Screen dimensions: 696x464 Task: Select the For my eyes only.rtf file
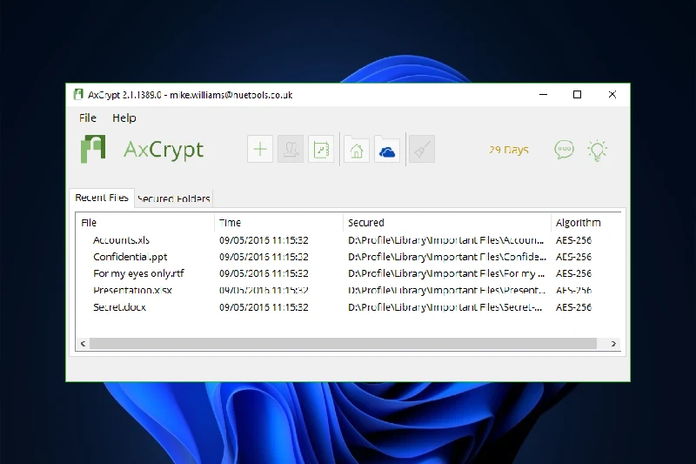(x=138, y=273)
